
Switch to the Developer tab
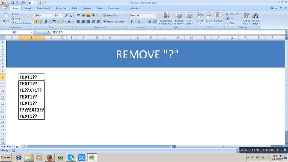pos(114,8)
